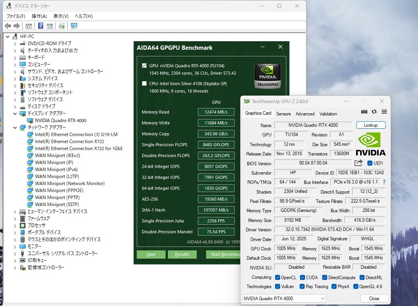This screenshot has height=306, width=418.
Task: Click the セキュリティ デバイス category icon
Action: 23,86
